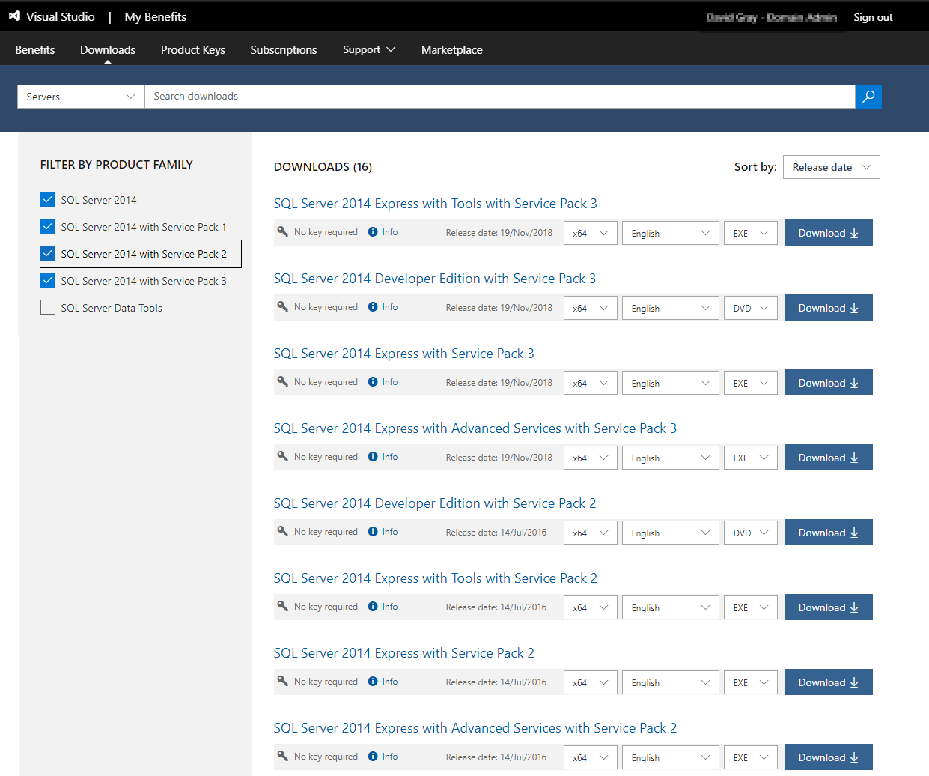Open English dropdown for Express with Service Pack 2

(x=671, y=682)
